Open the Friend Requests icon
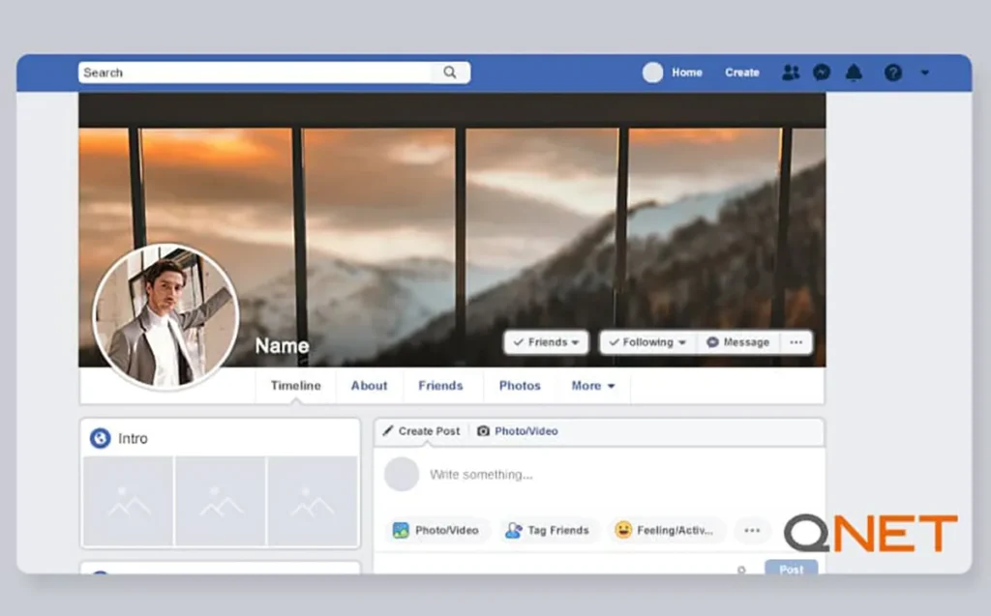Image resolution: width=991 pixels, height=616 pixels. pos(792,73)
